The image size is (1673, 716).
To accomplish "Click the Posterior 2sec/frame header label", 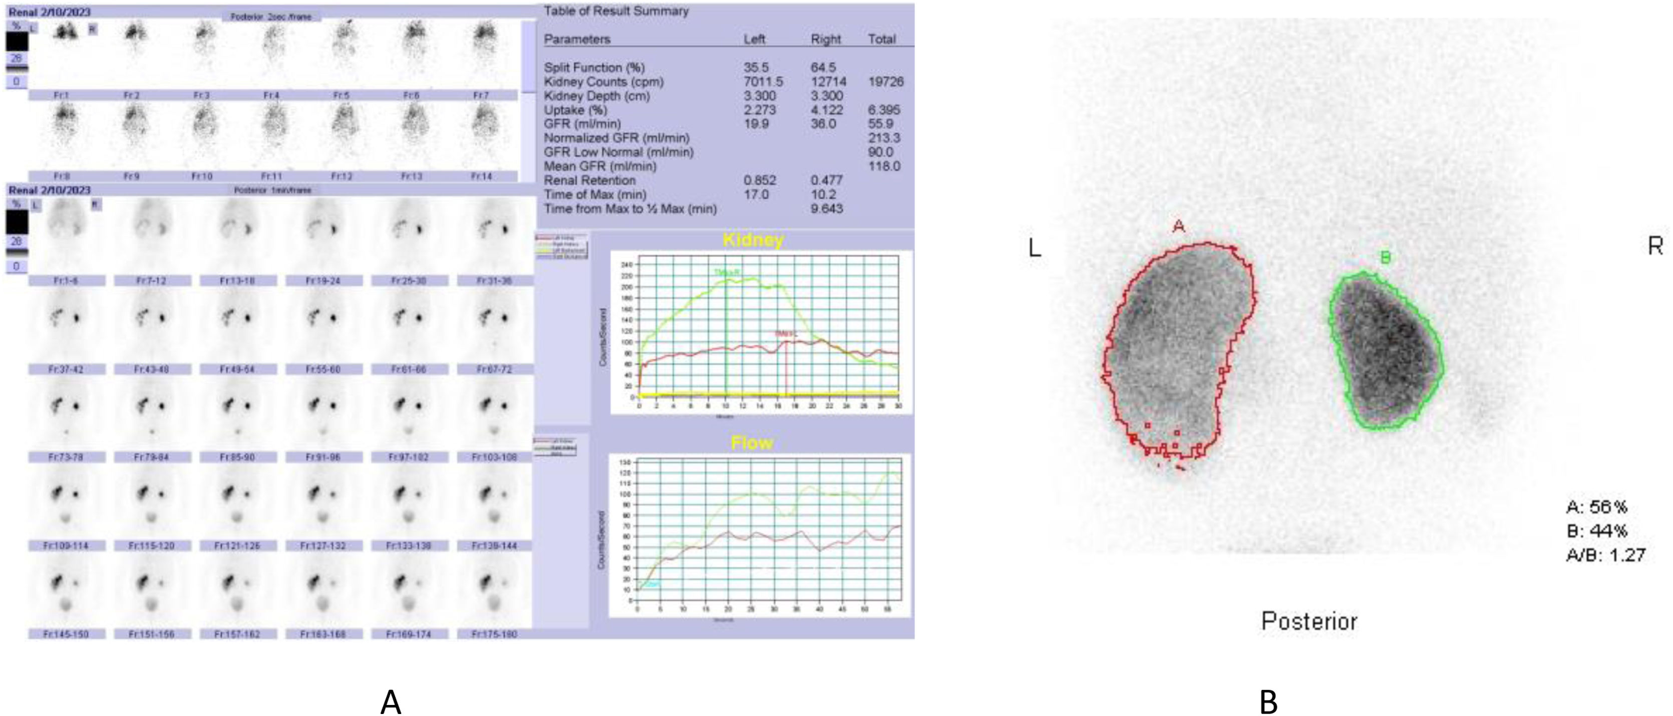I will (271, 17).
